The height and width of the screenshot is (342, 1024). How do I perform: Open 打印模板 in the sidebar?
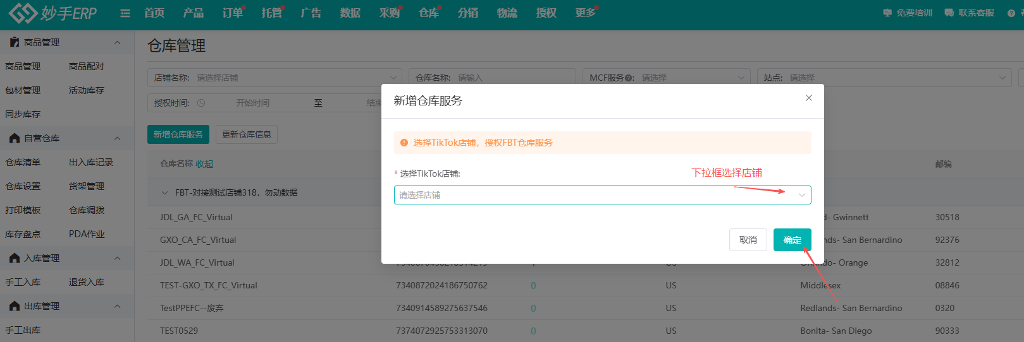tap(23, 210)
